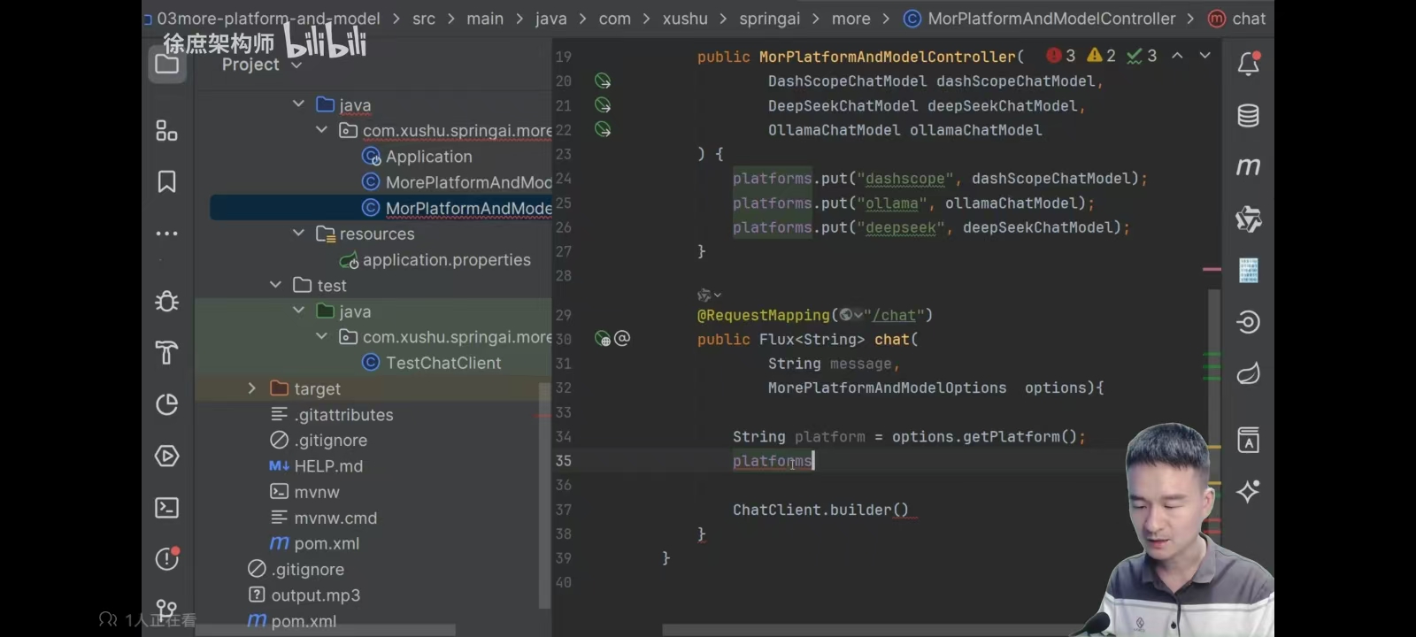Collapse the test folder
The image size is (1416, 637).
click(x=275, y=284)
